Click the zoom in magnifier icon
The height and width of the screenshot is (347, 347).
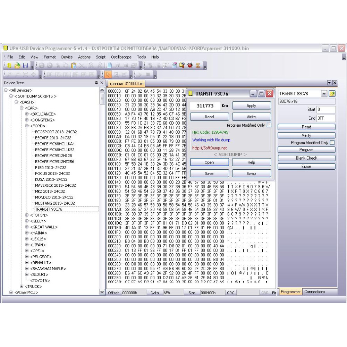point(9,75)
